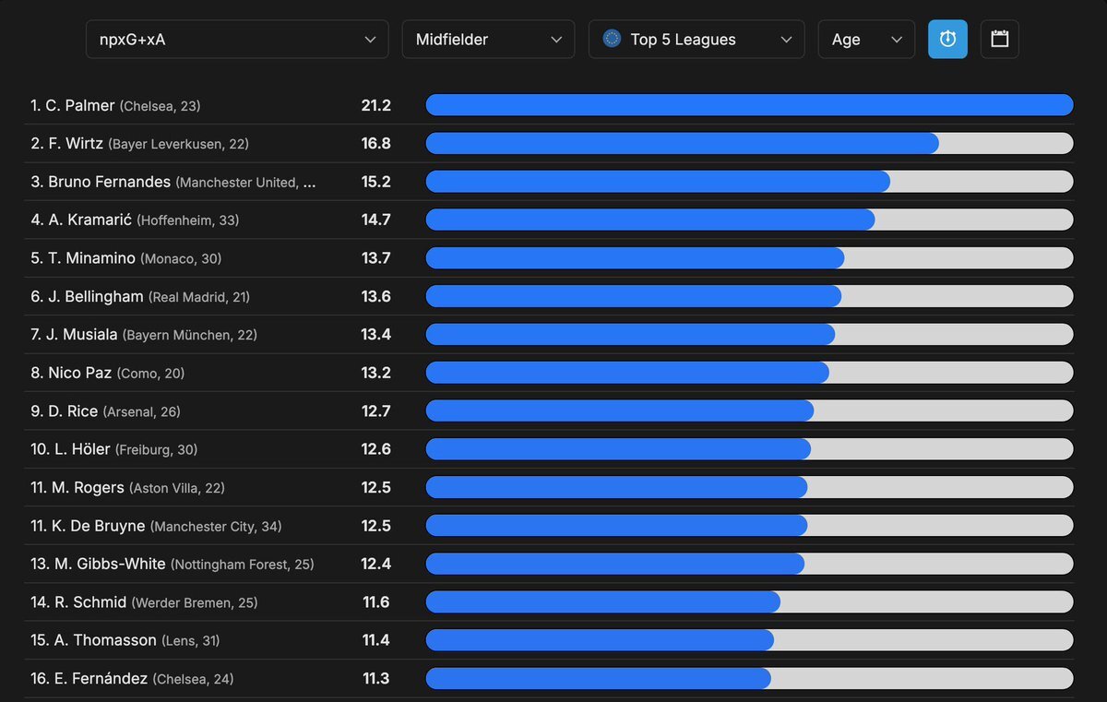Click Nico Paz's progress bar

(x=749, y=373)
